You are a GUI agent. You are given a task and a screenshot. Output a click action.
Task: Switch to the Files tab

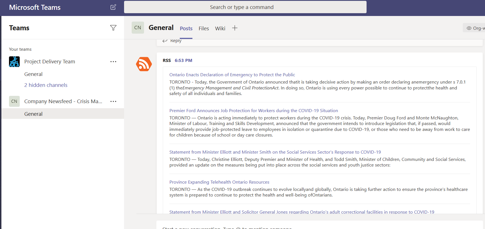click(204, 29)
